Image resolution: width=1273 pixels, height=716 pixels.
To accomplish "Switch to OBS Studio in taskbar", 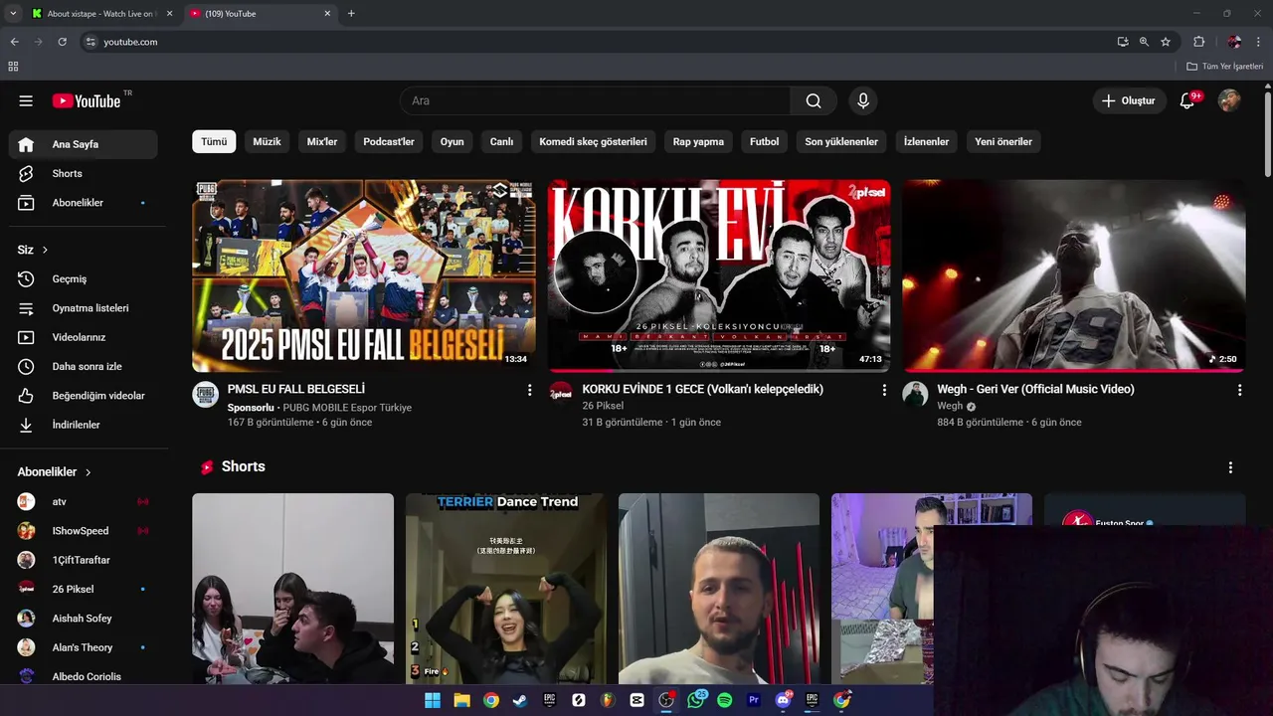I will click(666, 700).
